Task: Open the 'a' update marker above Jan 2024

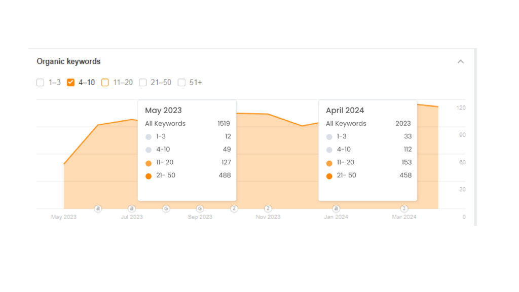Action: 336,208
